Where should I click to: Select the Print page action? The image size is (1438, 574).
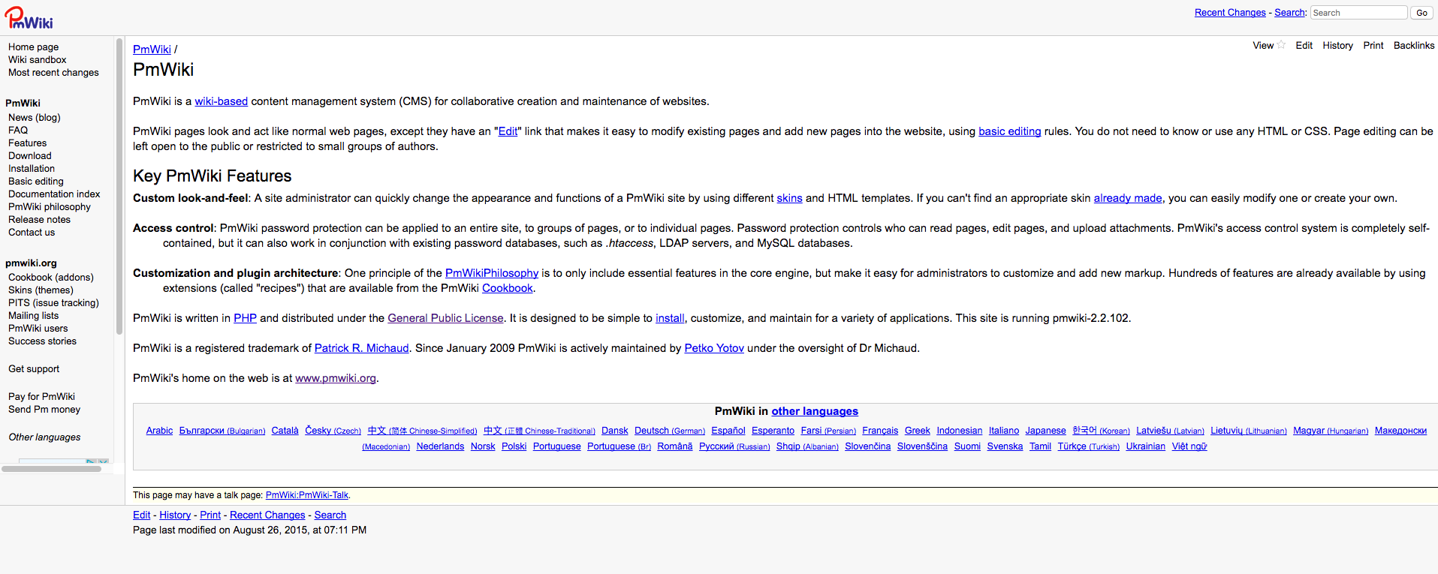coord(1373,46)
